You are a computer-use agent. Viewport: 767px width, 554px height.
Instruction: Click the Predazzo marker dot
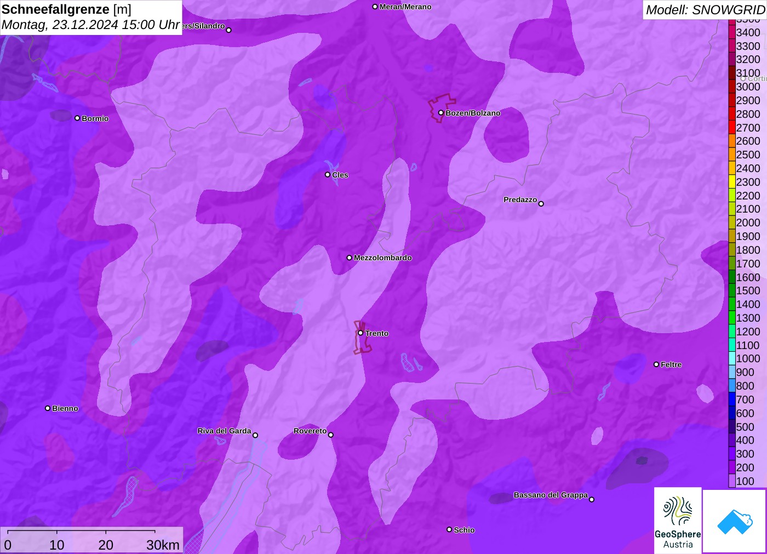tap(541, 204)
